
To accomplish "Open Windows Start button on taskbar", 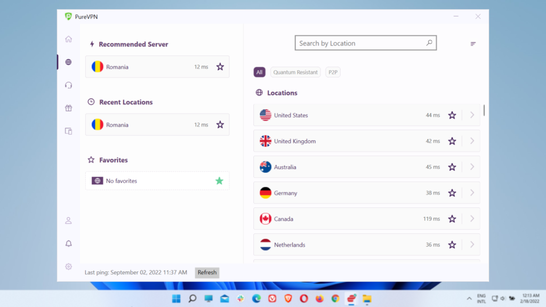I will (x=176, y=298).
